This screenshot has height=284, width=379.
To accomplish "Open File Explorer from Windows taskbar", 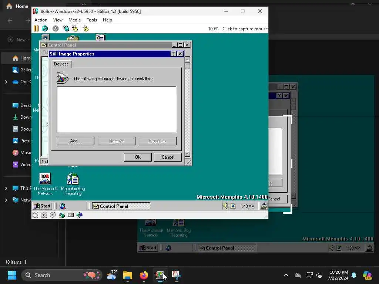I will point(128,275).
